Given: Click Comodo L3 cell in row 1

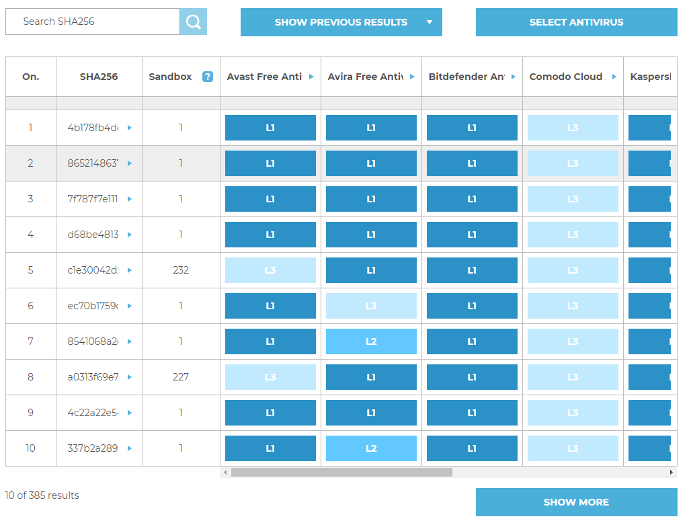Looking at the screenshot, I should tap(573, 128).
